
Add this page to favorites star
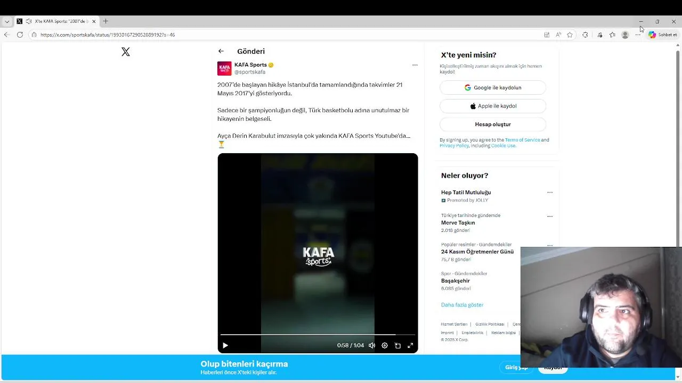(x=570, y=35)
